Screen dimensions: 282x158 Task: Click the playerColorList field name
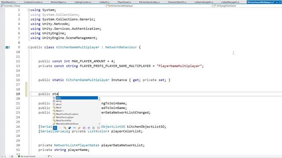(x=126, y=131)
